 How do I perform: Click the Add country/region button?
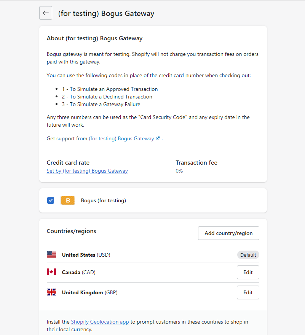point(228,233)
